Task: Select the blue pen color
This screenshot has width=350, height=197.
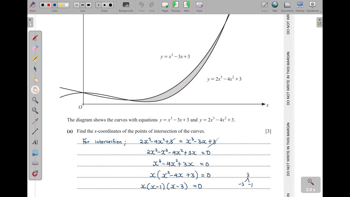Action: click(x=55, y=5)
